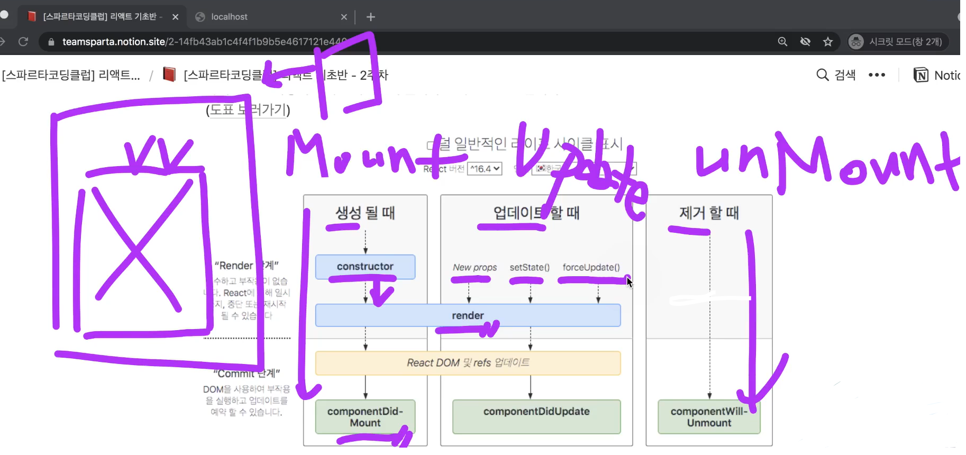Click the lock icon in address bar

tap(51, 42)
